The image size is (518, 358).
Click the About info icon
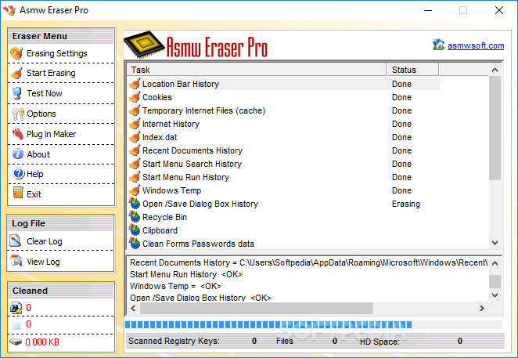pyautogui.click(x=18, y=154)
